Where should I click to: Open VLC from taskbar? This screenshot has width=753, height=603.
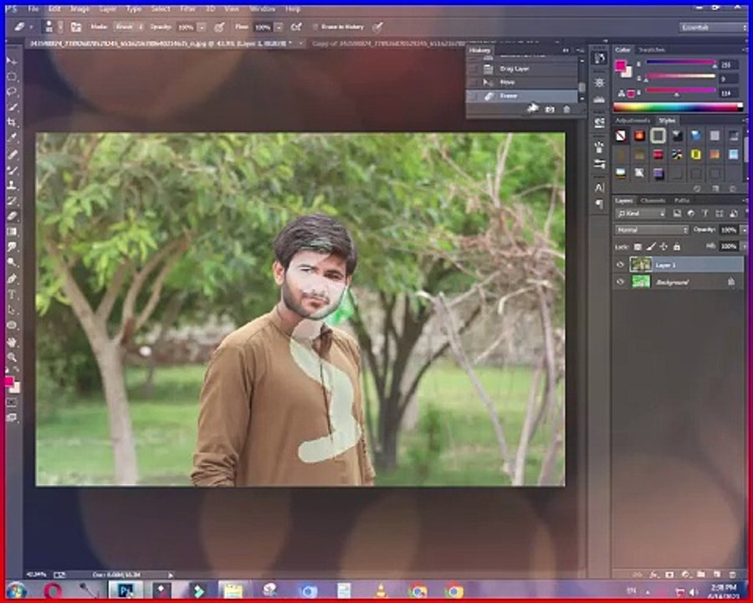tap(381, 590)
